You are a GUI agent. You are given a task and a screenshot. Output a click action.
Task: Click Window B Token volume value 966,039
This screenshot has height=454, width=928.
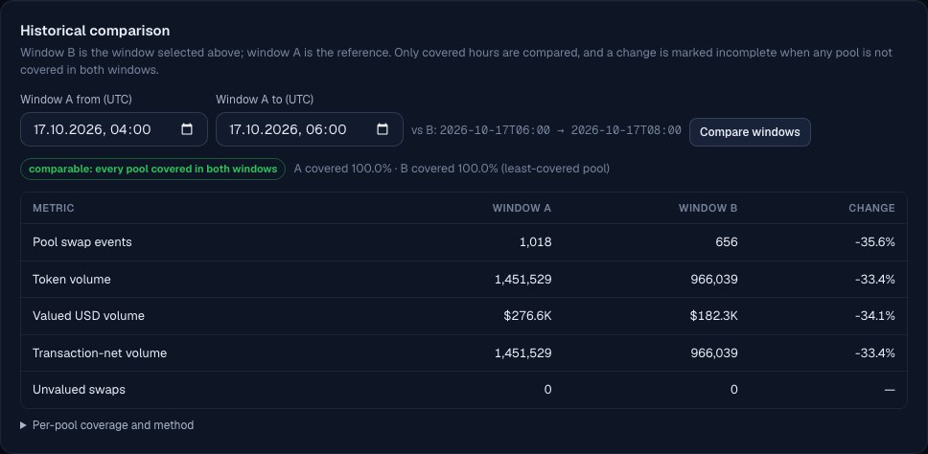(714, 279)
